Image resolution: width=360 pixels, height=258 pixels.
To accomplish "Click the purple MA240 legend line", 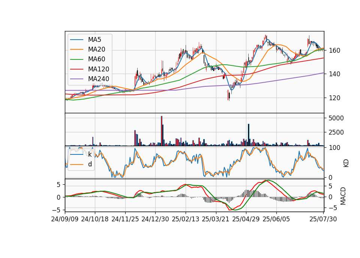I will (x=76, y=79).
